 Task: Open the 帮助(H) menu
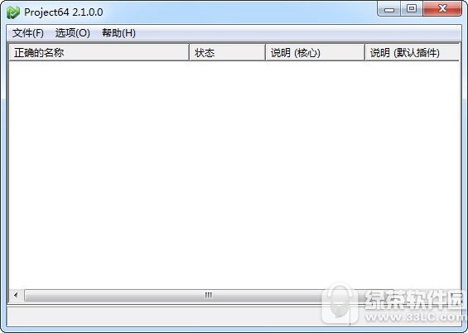(x=118, y=33)
